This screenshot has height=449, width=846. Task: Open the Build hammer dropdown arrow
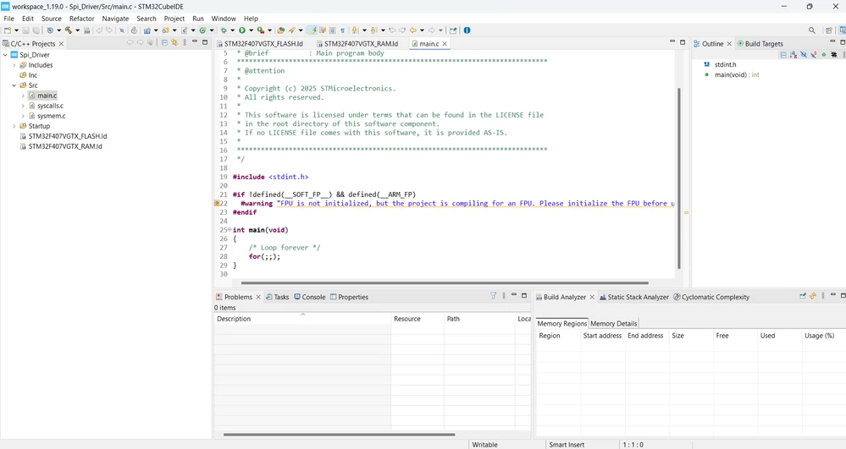coord(77,30)
